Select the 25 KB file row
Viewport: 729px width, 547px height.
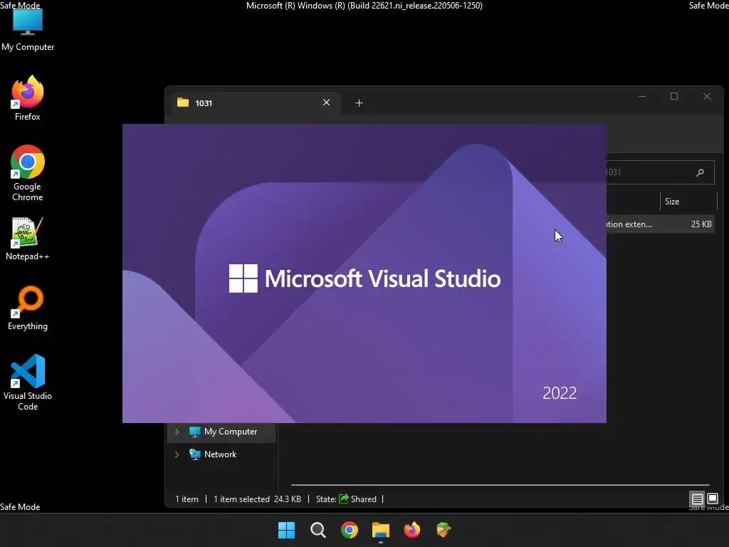point(660,224)
